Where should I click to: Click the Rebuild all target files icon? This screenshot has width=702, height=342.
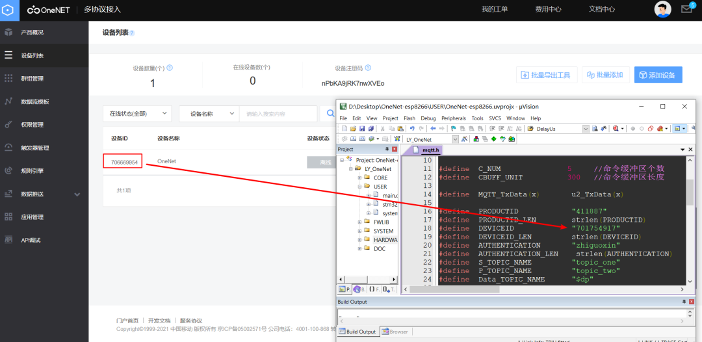(362, 139)
